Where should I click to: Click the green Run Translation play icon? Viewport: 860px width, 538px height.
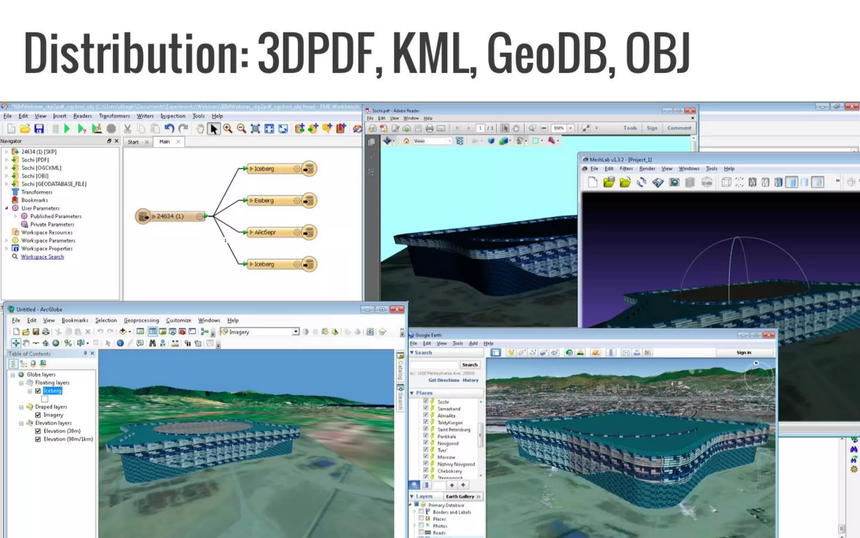click(67, 129)
